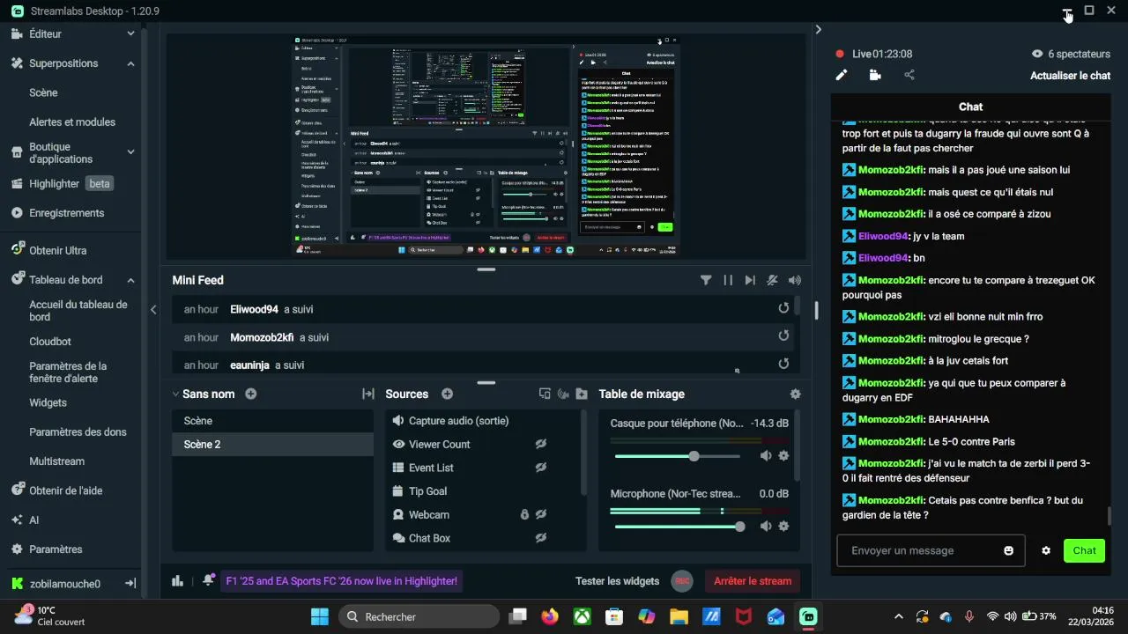Viewport: 1128px width, 634px height.
Task: Replay the eauninja follow alert
Action: (x=783, y=363)
